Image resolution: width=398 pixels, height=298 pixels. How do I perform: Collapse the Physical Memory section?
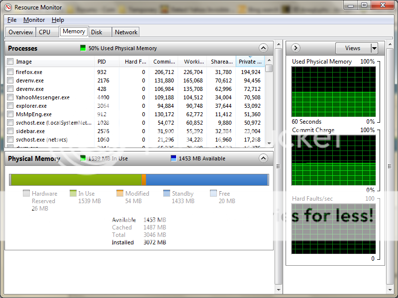[x=263, y=158]
